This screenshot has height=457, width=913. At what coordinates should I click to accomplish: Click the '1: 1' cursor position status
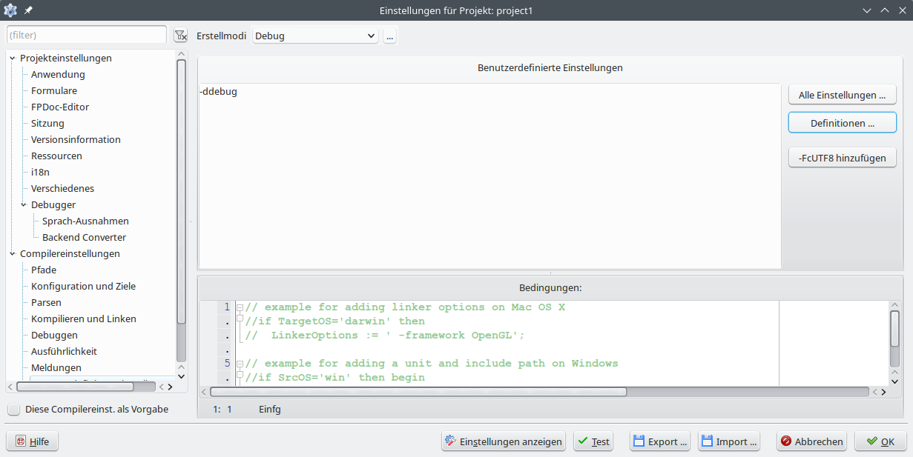223,409
